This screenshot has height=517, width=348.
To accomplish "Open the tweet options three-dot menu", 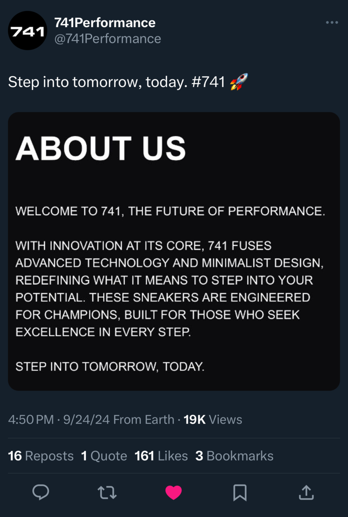I will (332, 22).
